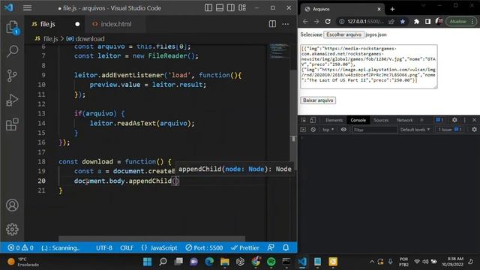
Task: Toggle DevTools inspect element mode
Action: click(303, 120)
